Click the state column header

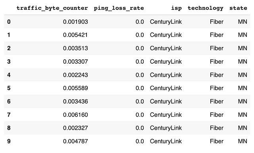[238, 8]
